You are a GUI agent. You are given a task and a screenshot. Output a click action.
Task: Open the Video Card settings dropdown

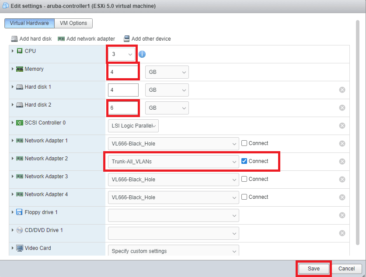174,251
